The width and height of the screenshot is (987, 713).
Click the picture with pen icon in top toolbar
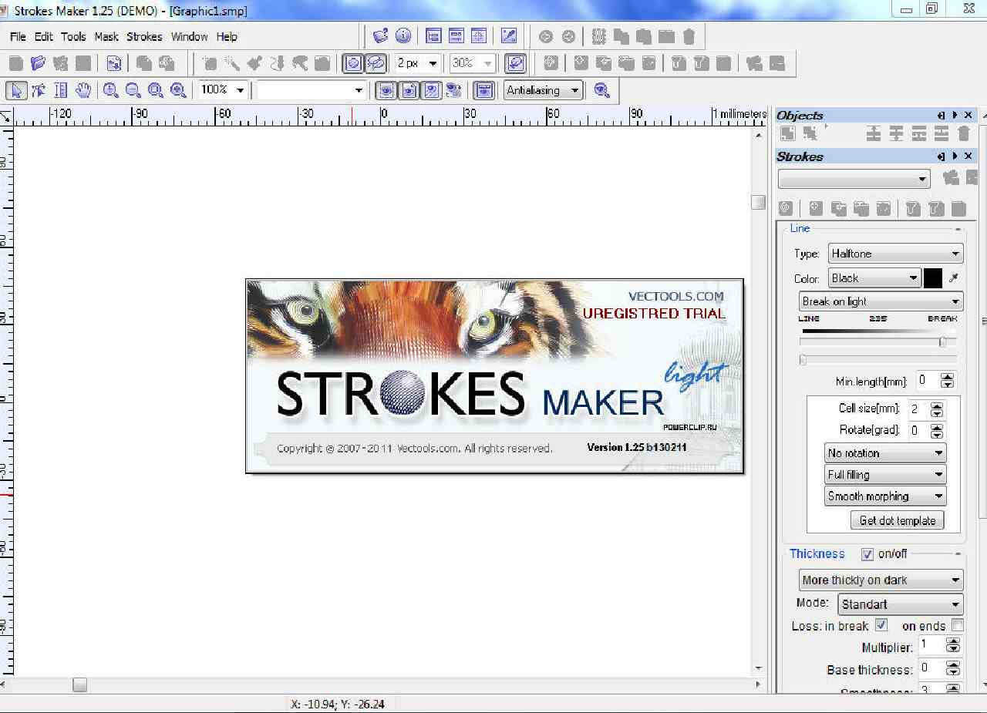[x=509, y=36]
